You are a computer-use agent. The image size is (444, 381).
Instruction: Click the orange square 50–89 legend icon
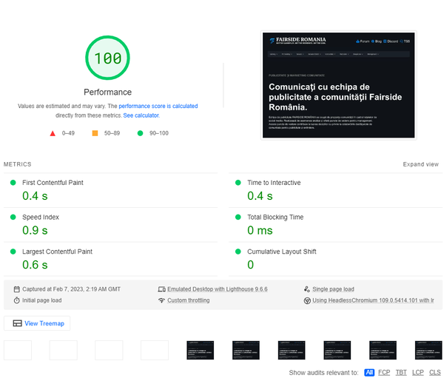(95, 133)
